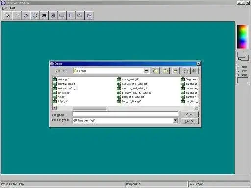The width and height of the screenshot is (251, 188).
Task: Click the color preview box below RGB values
Action: click(x=243, y=80)
